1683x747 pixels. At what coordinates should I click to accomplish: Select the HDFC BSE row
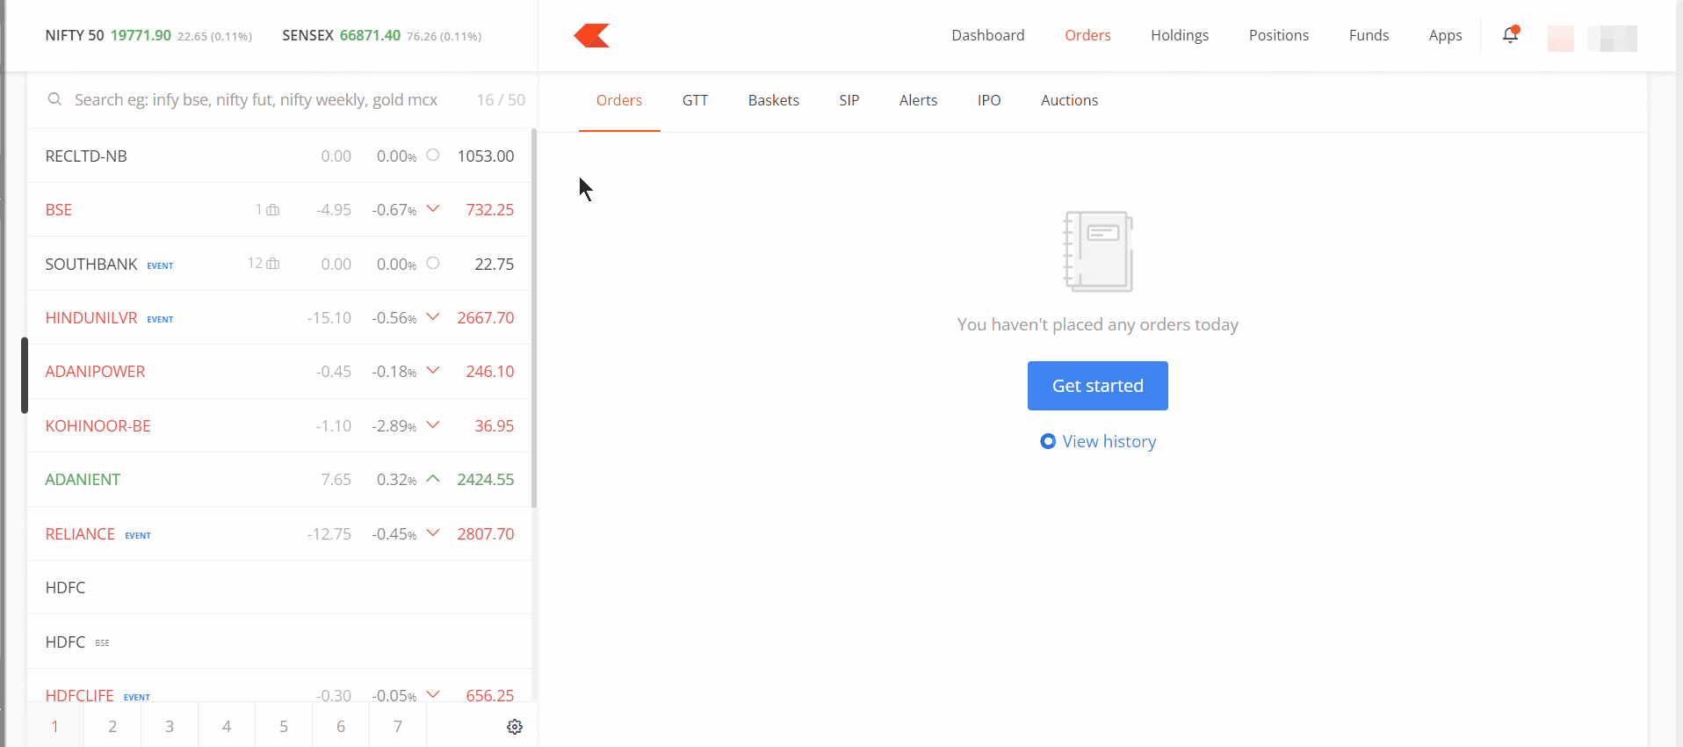coord(279,642)
